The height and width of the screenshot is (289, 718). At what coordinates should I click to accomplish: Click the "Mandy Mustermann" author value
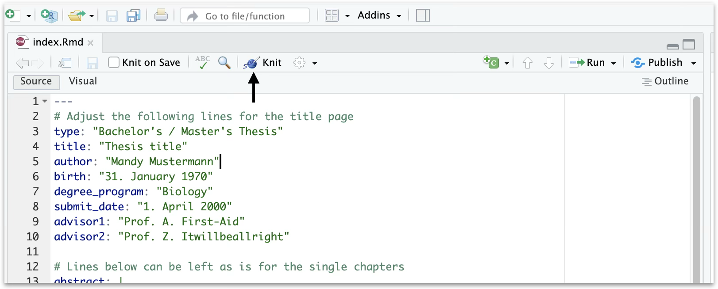tap(162, 162)
